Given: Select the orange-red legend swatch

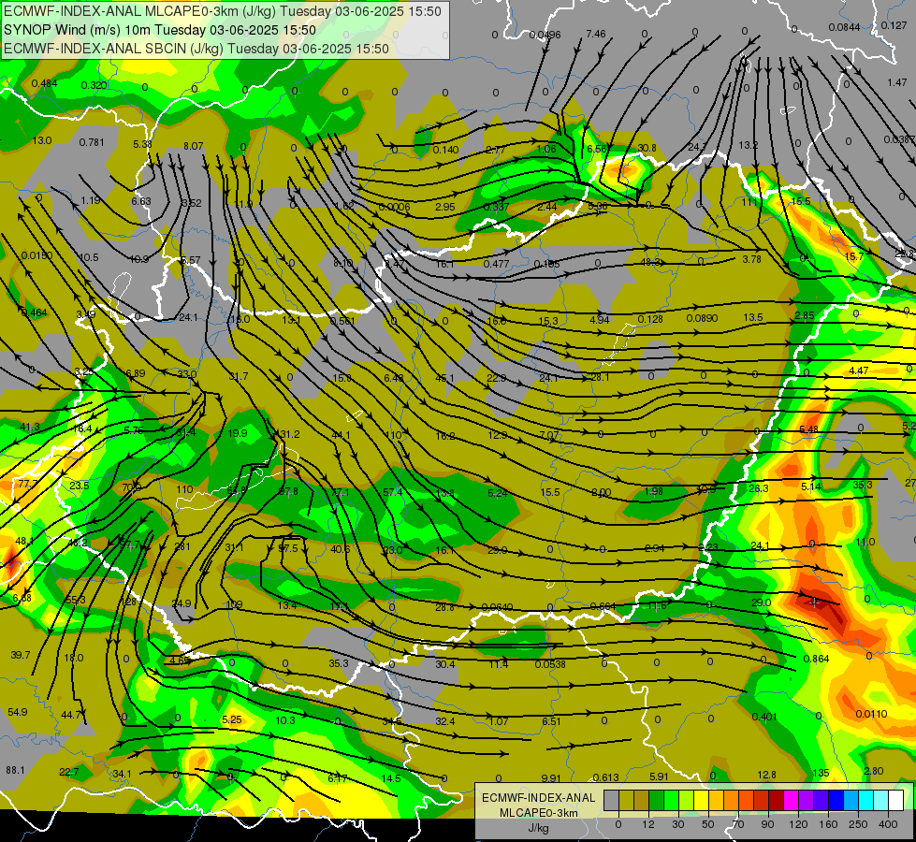Looking at the screenshot, I should click(746, 800).
